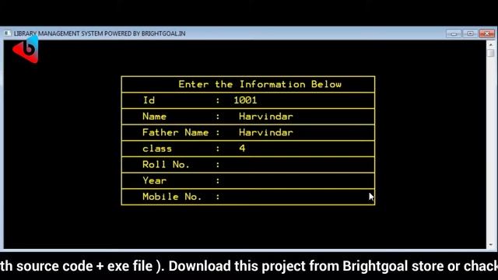This screenshot has width=498, height=280.
Task: Click the Roll No. label
Action: tap(166, 164)
